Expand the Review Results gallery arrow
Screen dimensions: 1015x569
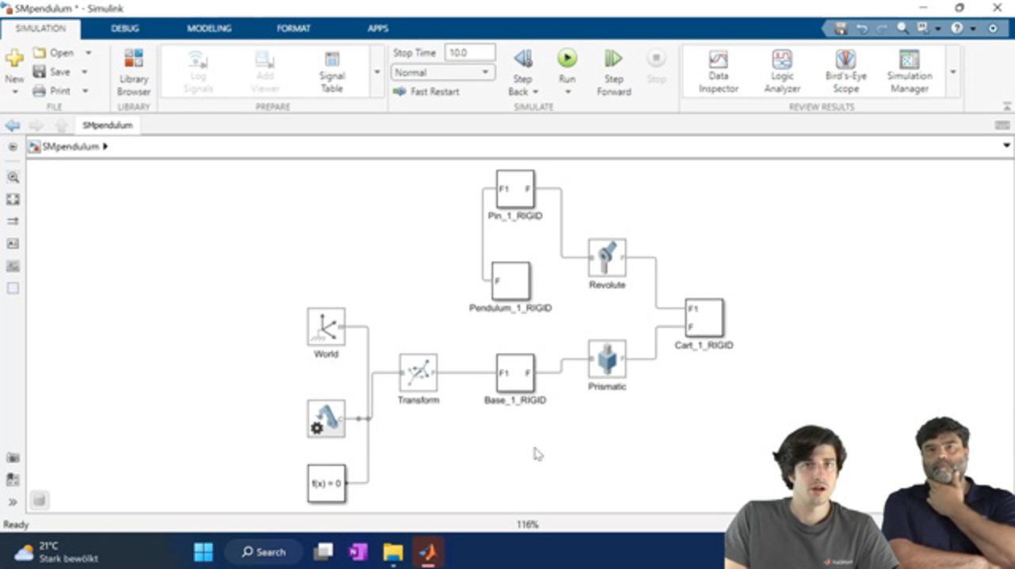point(952,71)
